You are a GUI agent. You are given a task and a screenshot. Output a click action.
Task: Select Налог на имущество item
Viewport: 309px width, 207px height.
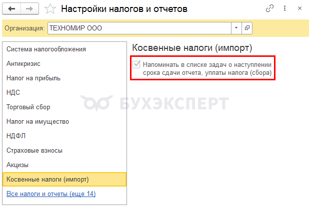point(37,122)
